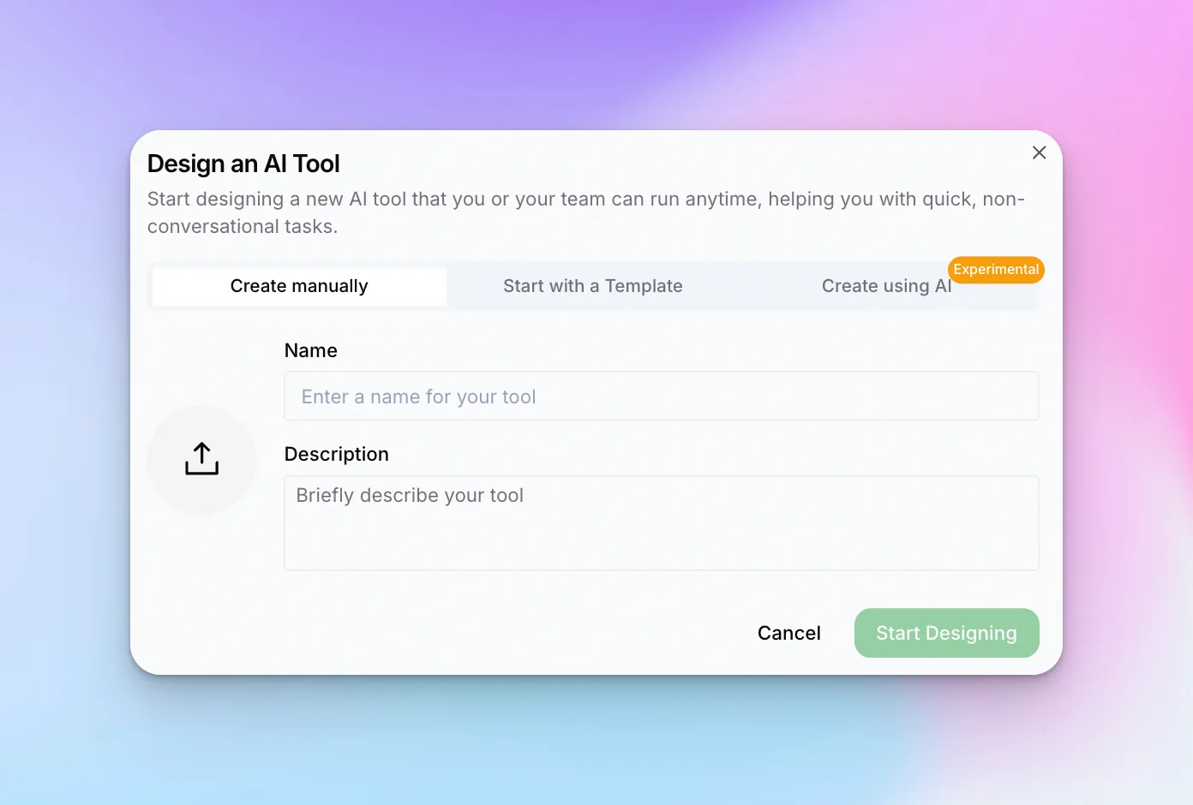Select the Create manually tab
Viewport: 1193px width, 805px height.
pyautogui.click(x=298, y=286)
